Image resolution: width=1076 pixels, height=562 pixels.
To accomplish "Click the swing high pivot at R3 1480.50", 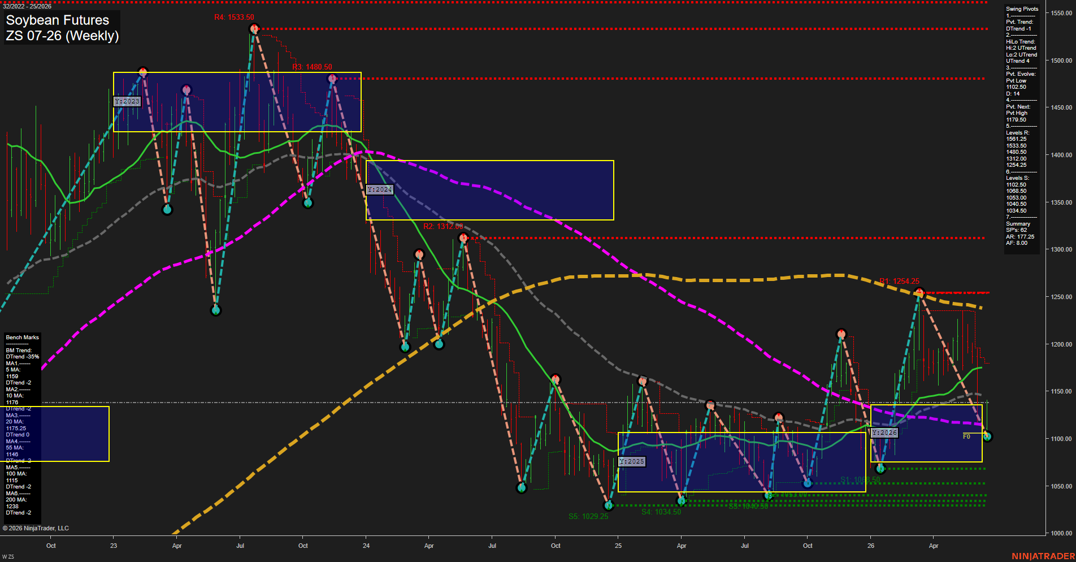I will [332, 79].
